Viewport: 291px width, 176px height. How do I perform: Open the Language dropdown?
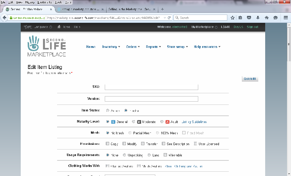pos(43,27)
